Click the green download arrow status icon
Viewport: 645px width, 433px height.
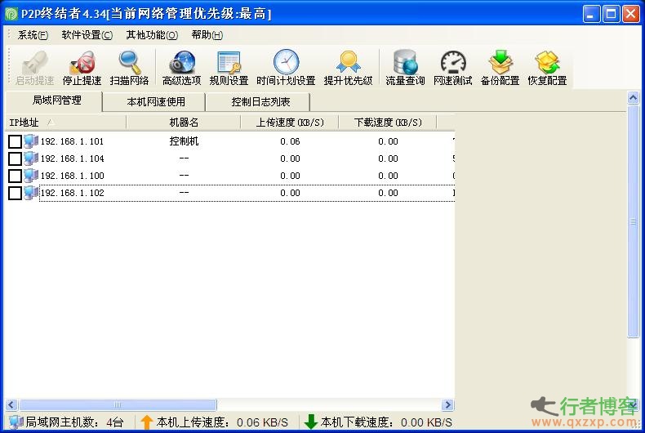pos(310,422)
